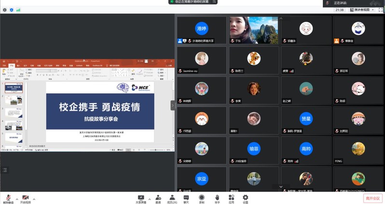
Task: Open the Chat (聊天) panel
Action: coord(186,198)
